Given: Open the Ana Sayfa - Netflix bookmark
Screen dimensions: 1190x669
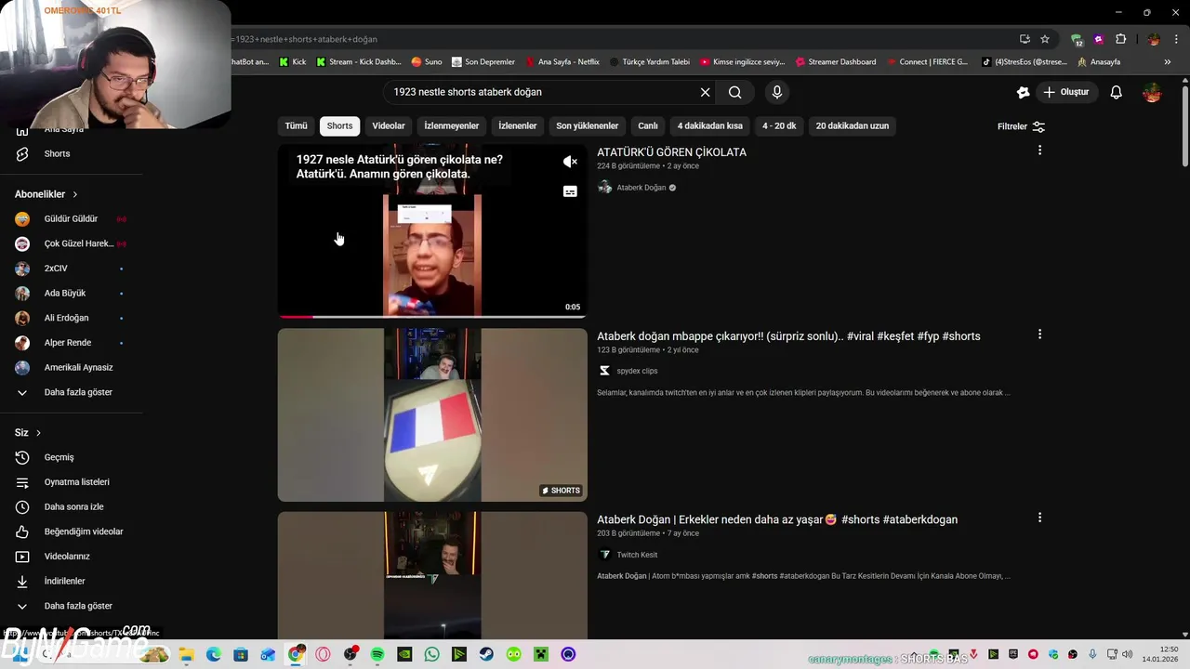Looking at the screenshot, I should click(x=562, y=62).
